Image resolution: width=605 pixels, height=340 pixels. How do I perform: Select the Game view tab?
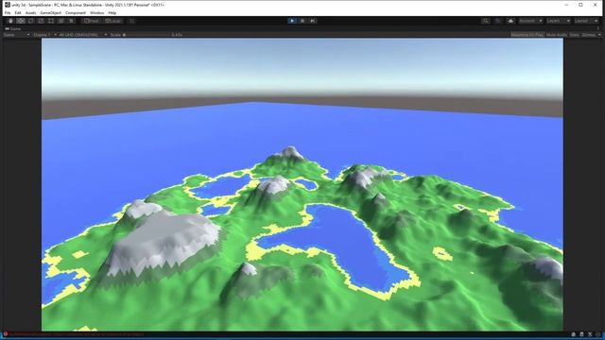(12, 28)
